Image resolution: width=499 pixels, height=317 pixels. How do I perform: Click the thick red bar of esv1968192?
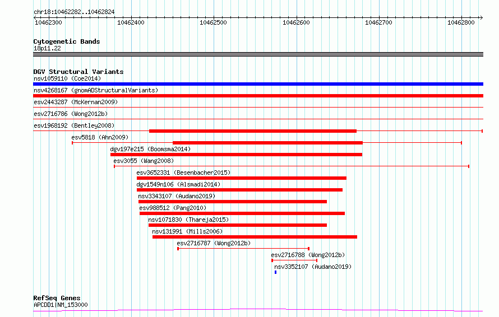[x=253, y=131]
